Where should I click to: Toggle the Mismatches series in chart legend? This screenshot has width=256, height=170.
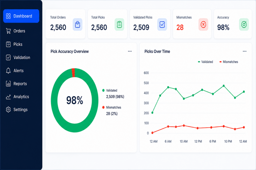(228, 62)
